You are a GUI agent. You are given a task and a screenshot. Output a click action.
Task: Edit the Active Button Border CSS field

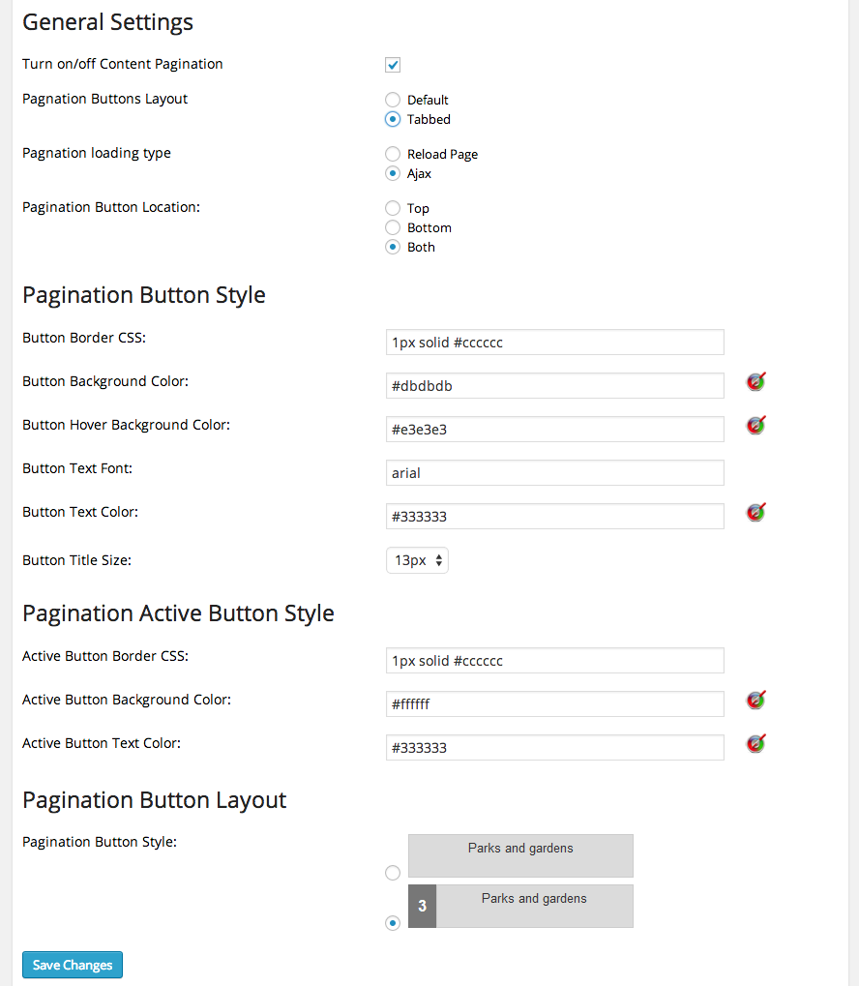pyautogui.click(x=554, y=661)
